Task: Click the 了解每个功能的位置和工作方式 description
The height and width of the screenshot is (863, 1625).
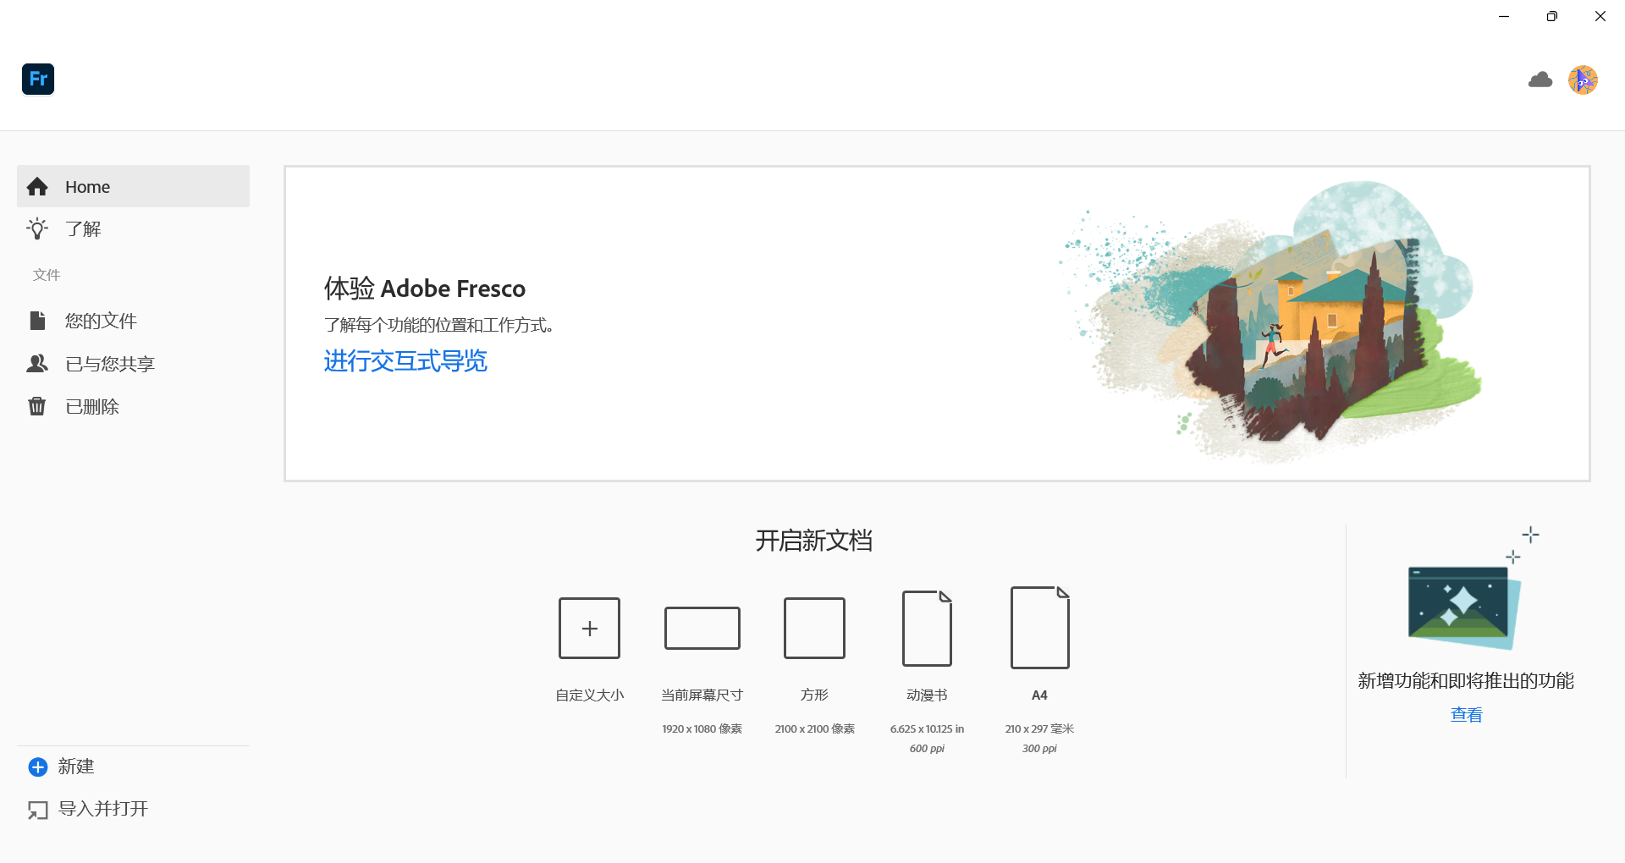Action: pyautogui.click(x=438, y=325)
